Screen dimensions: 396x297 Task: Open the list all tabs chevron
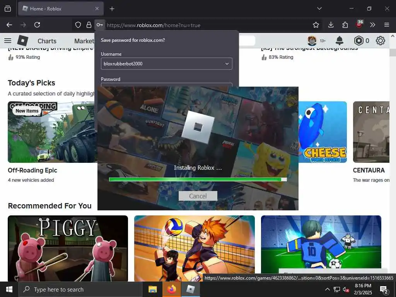[319, 9]
